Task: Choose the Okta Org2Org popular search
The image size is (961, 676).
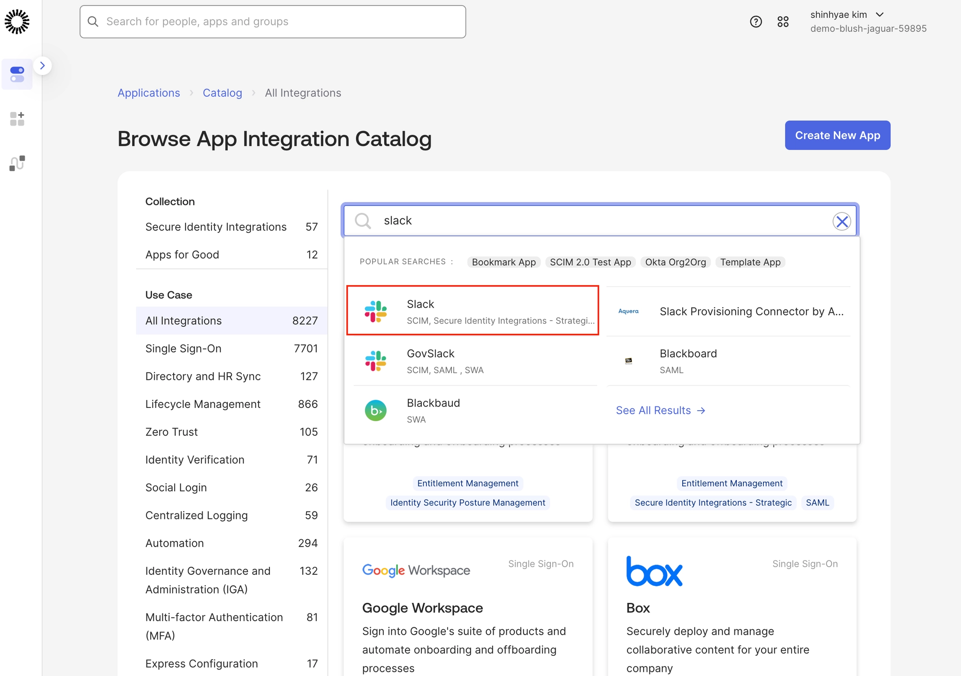Action: click(676, 262)
